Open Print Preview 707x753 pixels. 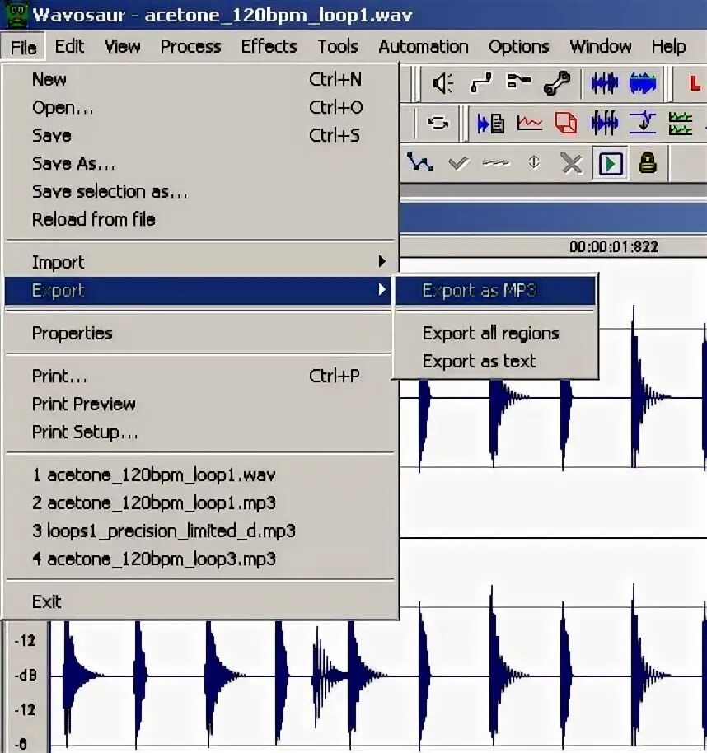tap(199, 404)
